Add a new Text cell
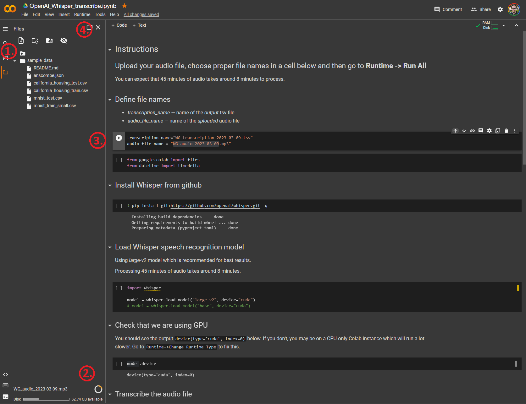526x404 pixels. [x=139, y=25]
